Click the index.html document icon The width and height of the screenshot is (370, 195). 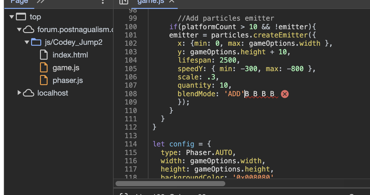(44, 55)
